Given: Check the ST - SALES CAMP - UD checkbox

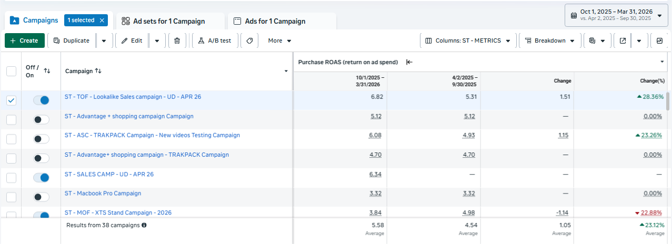Looking at the screenshot, I should [x=11, y=178].
